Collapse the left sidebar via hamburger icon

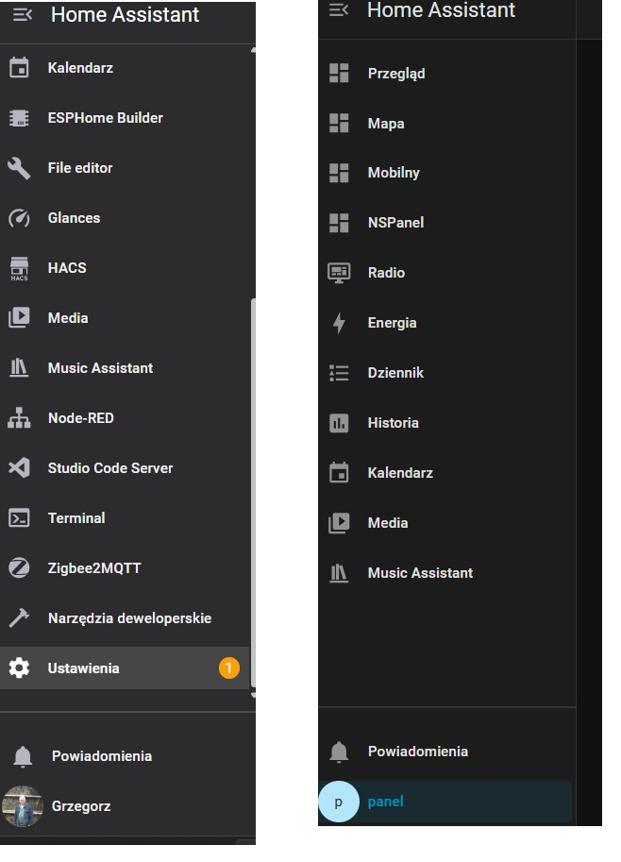tap(22, 15)
